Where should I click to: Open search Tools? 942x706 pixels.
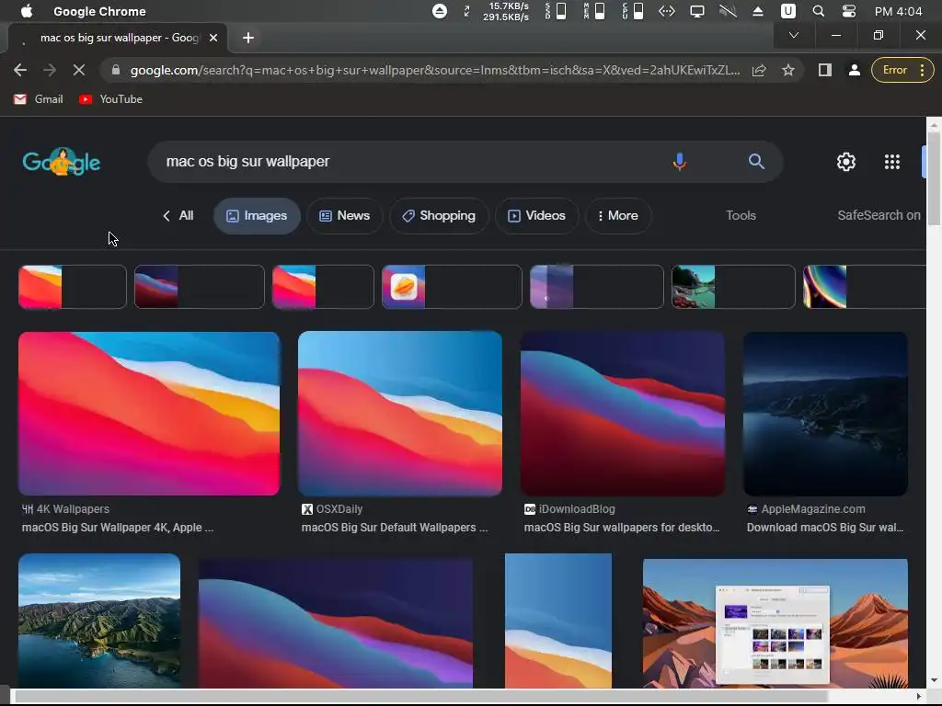(x=741, y=215)
